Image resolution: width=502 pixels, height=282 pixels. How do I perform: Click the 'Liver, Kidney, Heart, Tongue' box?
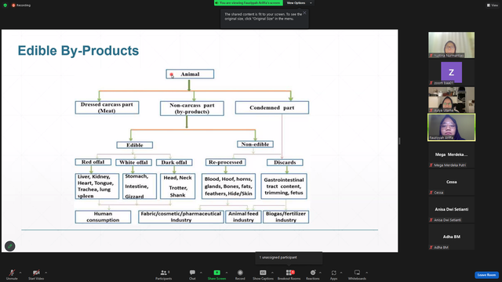click(x=97, y=186)
